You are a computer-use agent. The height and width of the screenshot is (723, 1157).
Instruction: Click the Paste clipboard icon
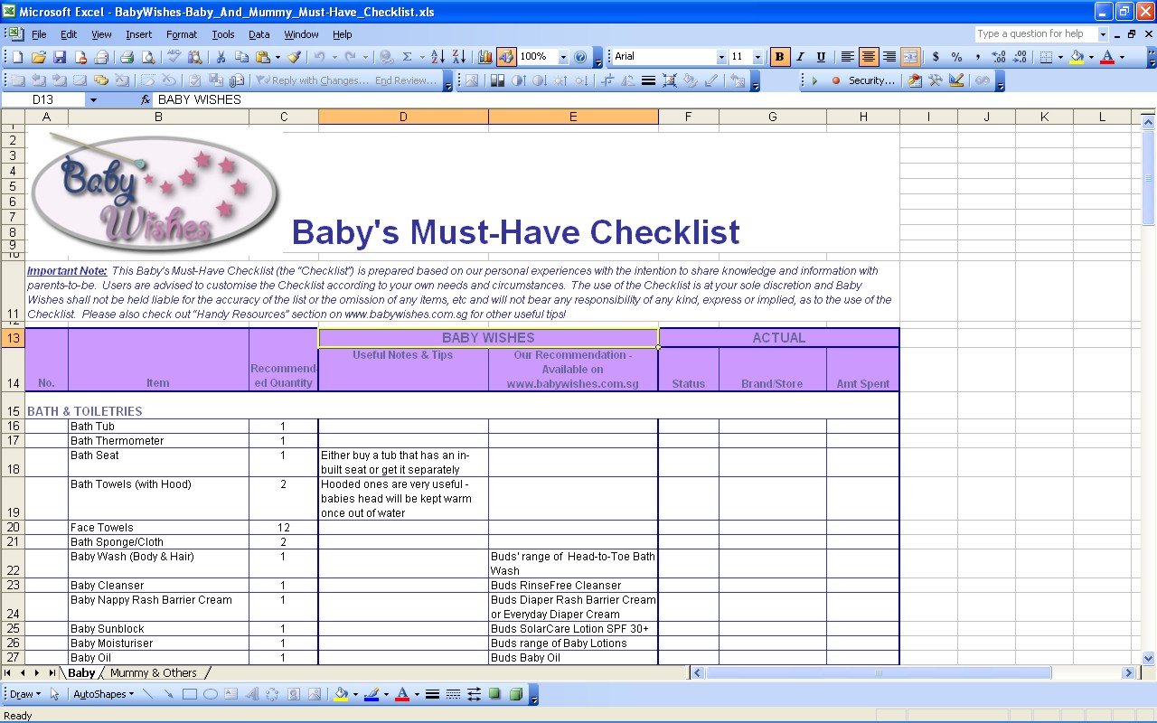262,57
